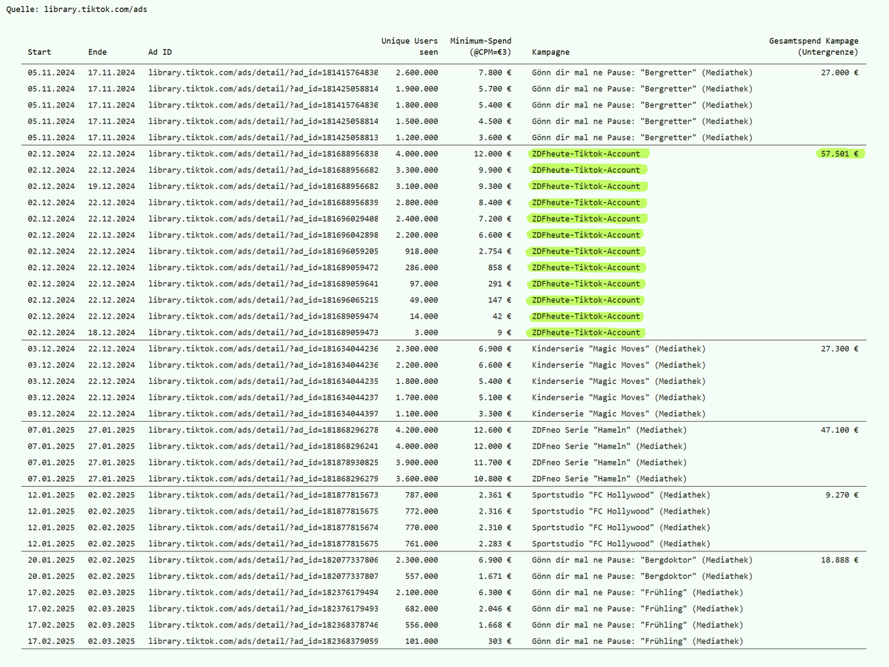Open ad link ending in 181689059474
The image size is (889, 667).
263,317
